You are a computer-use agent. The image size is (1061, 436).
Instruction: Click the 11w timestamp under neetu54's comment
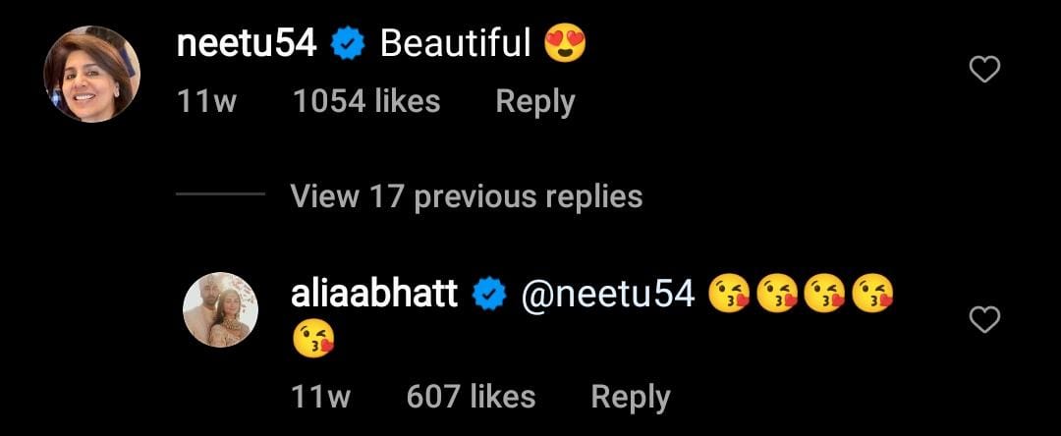click(x=206, y=101)
